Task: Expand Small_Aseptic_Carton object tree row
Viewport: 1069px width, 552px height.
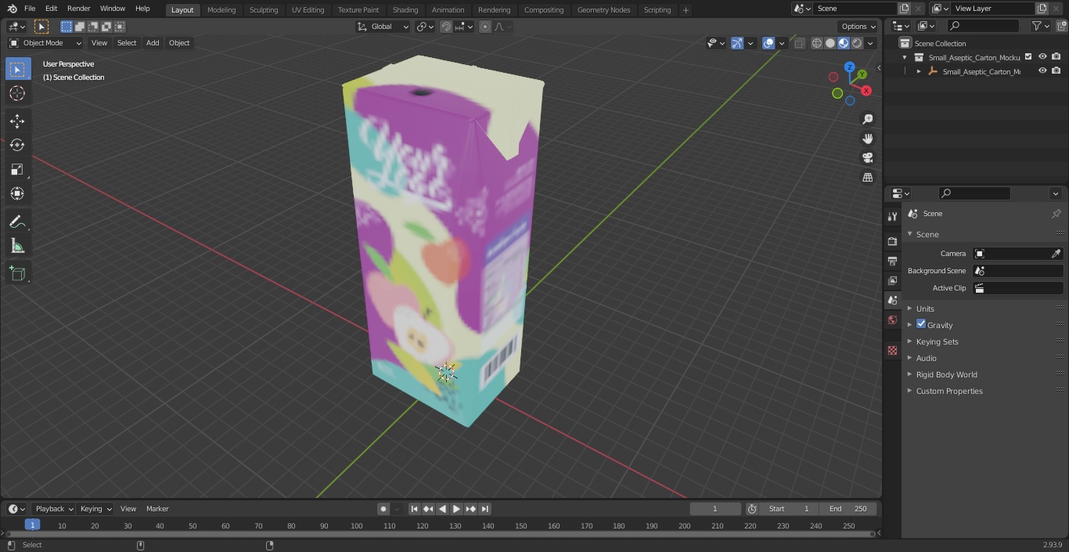Action: click(x=919, y=71)
